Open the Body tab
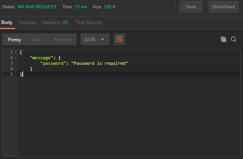 (x=7, y=22)
